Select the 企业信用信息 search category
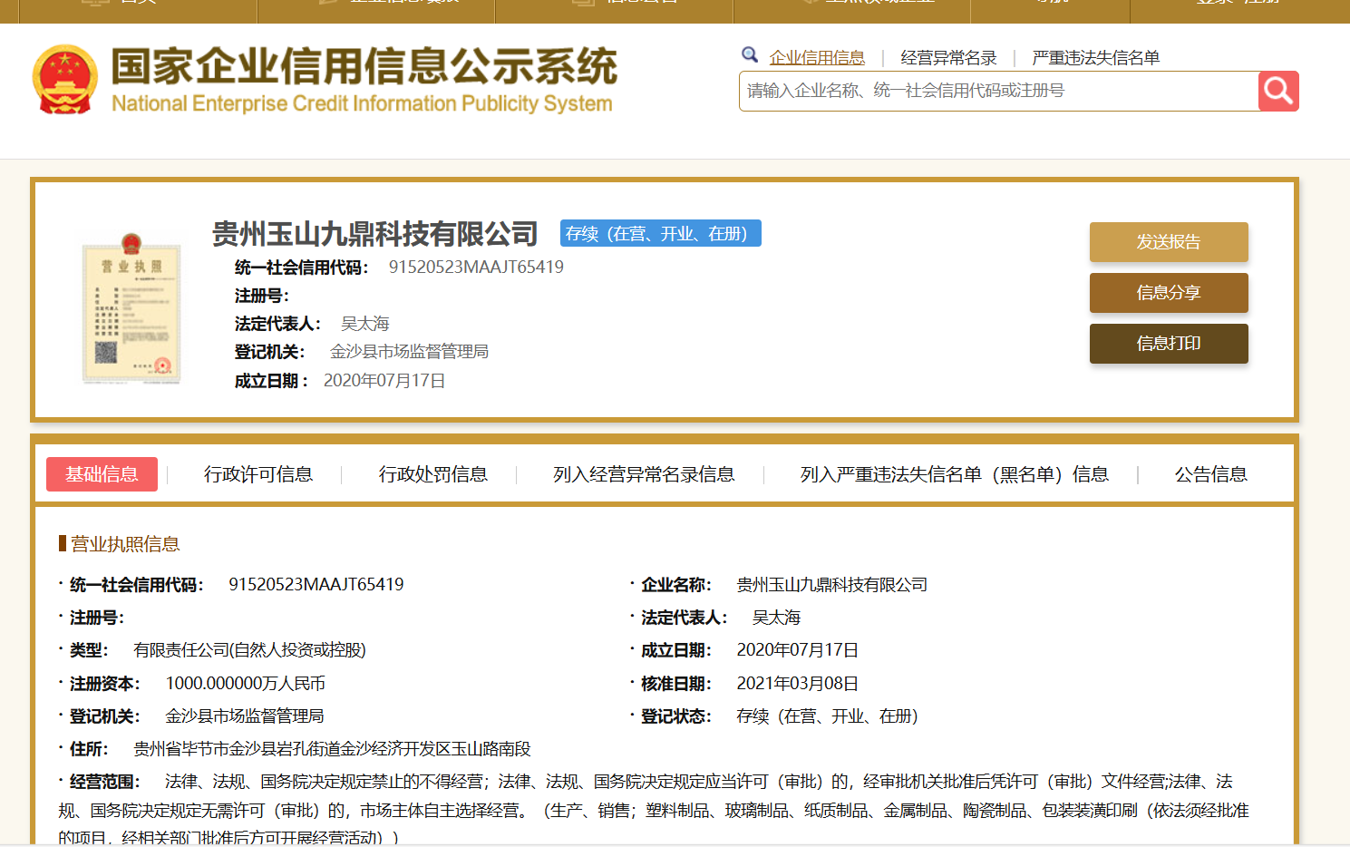This screenshot has width=1350, height=847. 817,58
